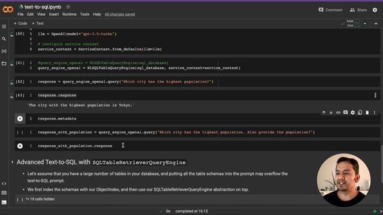Run the response.metadata cell
Image resolution: width=383 pixels, height=215 pixels.
[20, 119]
